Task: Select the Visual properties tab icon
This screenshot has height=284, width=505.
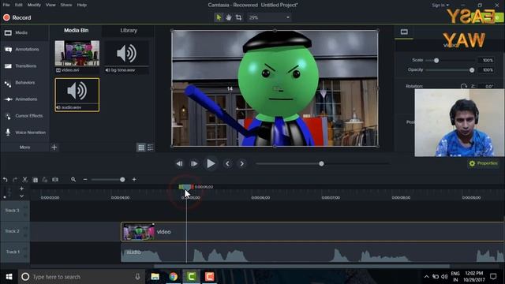Action: click(x=404, y=32)
